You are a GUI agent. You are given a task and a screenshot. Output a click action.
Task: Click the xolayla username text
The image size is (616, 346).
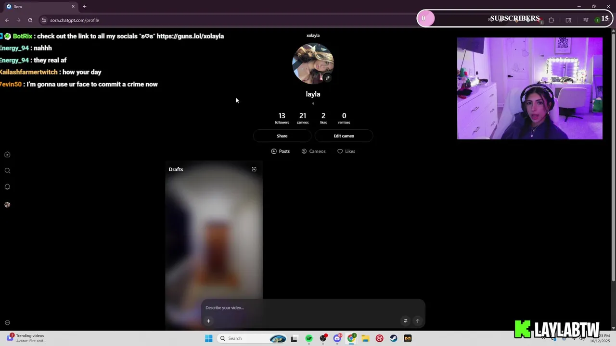click(x=313, y=36)
